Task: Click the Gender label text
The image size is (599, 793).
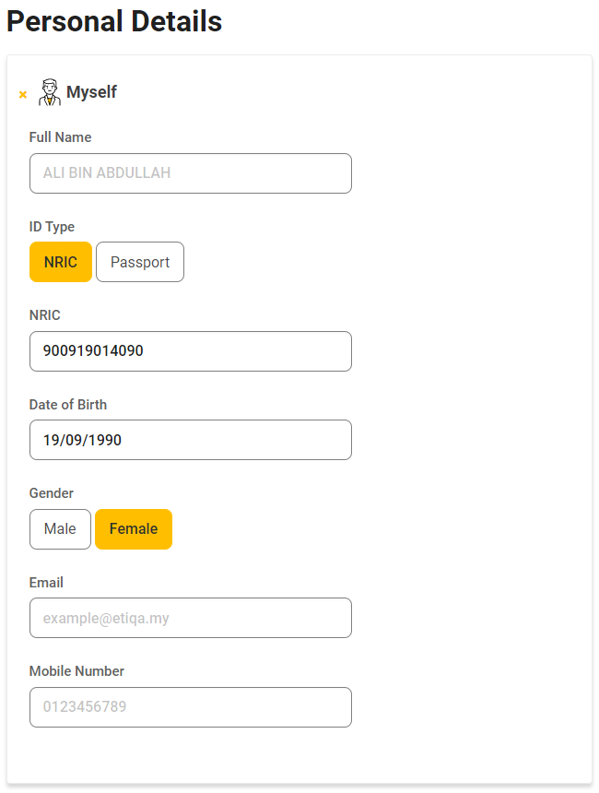Action: [51, 493]
